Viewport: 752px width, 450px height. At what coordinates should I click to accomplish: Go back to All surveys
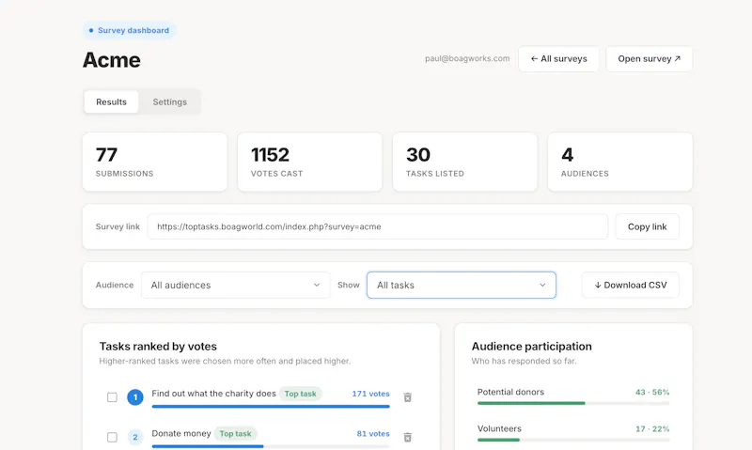pos(558,59)
